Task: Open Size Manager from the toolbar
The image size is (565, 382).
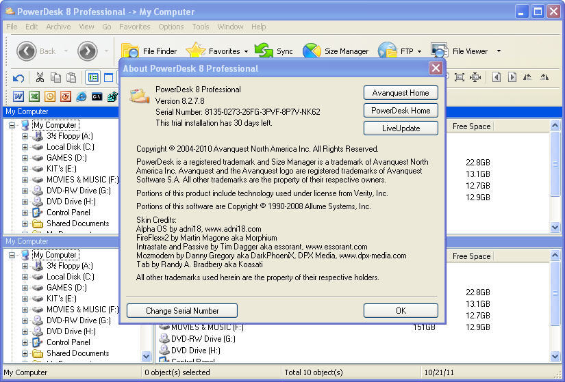Action: [x=336, y=51]
